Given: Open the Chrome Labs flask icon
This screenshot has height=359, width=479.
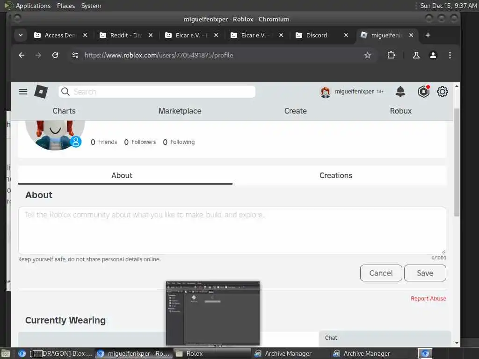Looking at the screenshot, I should tap(416, 55).
